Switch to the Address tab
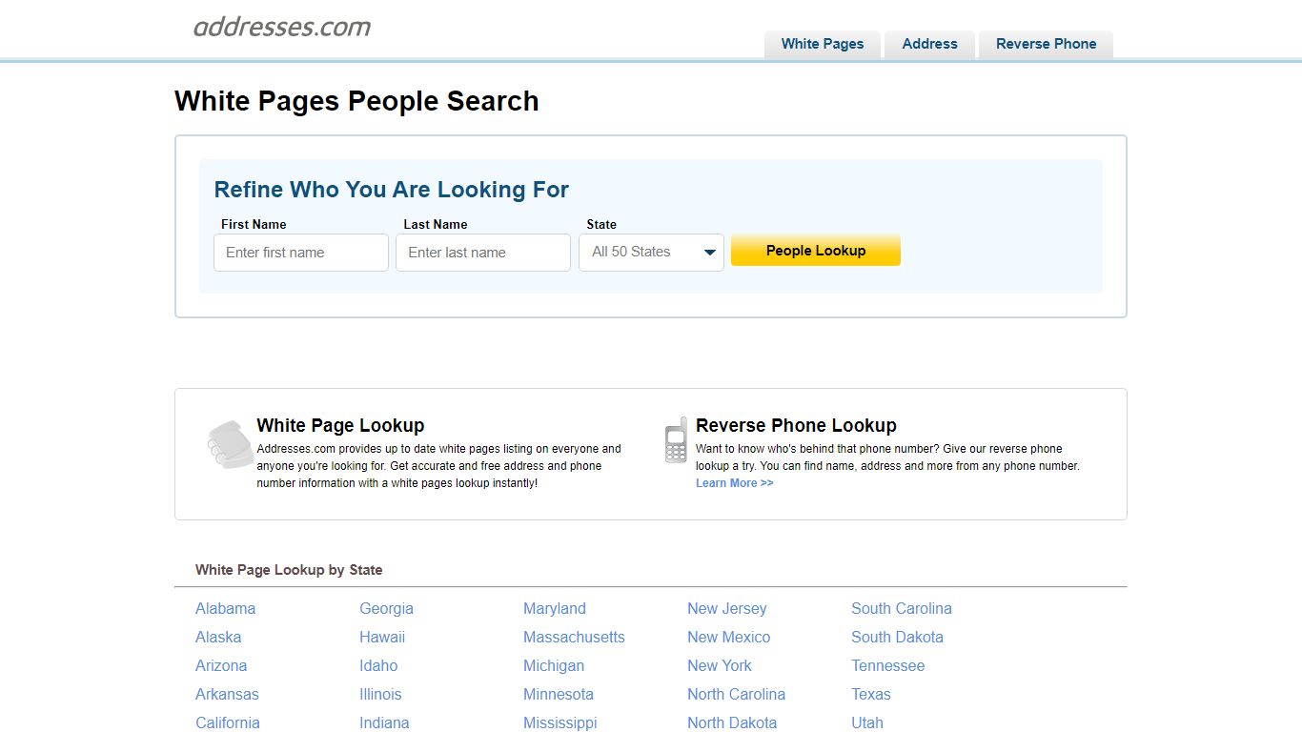 click(928, 44)
